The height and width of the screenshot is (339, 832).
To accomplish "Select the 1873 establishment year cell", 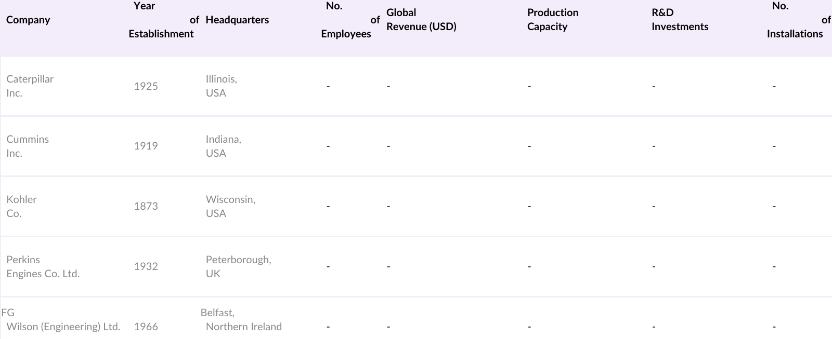I will coord(146,207).
